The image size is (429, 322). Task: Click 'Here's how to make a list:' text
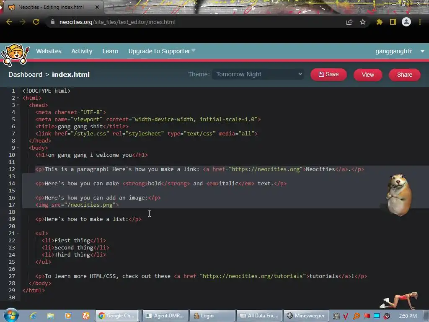click(x=87, y=219)
